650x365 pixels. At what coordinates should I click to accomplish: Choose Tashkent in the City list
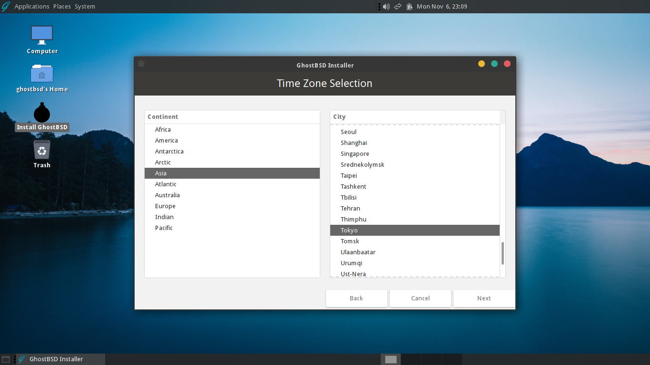pyautogui.click(x=415, y=187)
